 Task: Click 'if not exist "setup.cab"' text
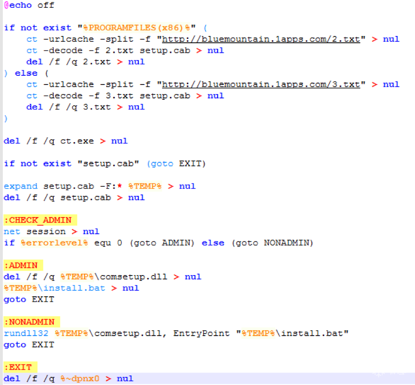pyautogui.click(x=72, y=164)
